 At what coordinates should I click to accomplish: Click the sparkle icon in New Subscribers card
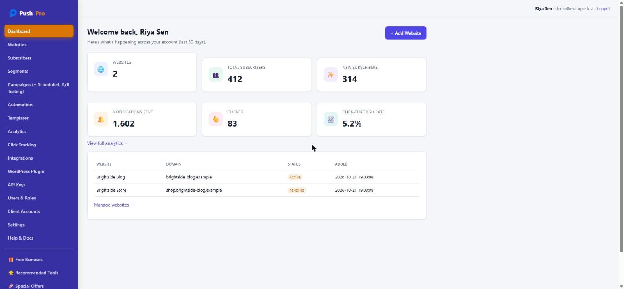[331, 75]
